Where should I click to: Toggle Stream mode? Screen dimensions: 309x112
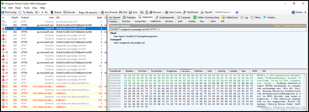56,12
